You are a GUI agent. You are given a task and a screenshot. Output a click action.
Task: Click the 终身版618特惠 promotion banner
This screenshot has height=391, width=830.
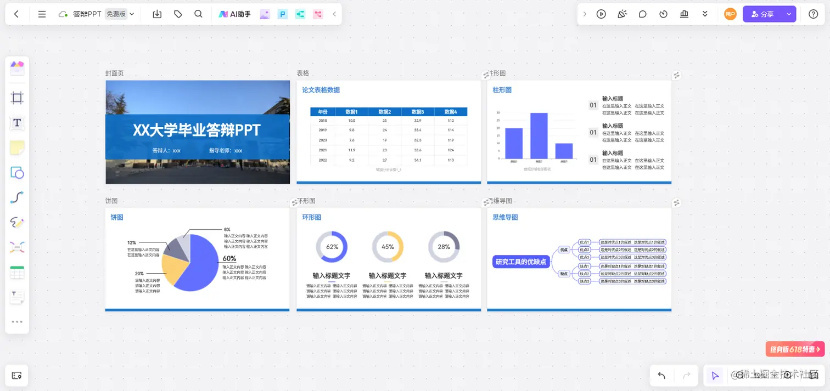(795, 349)
